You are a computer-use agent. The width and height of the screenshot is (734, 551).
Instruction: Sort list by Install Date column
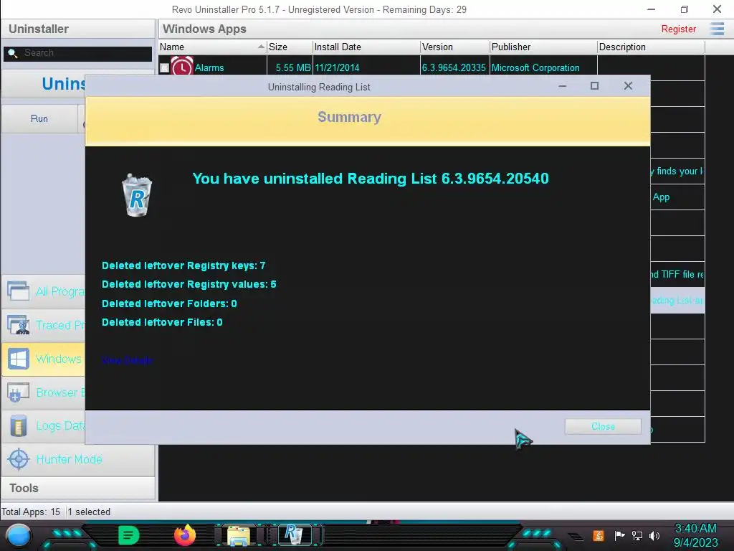[x=366, y=47]
